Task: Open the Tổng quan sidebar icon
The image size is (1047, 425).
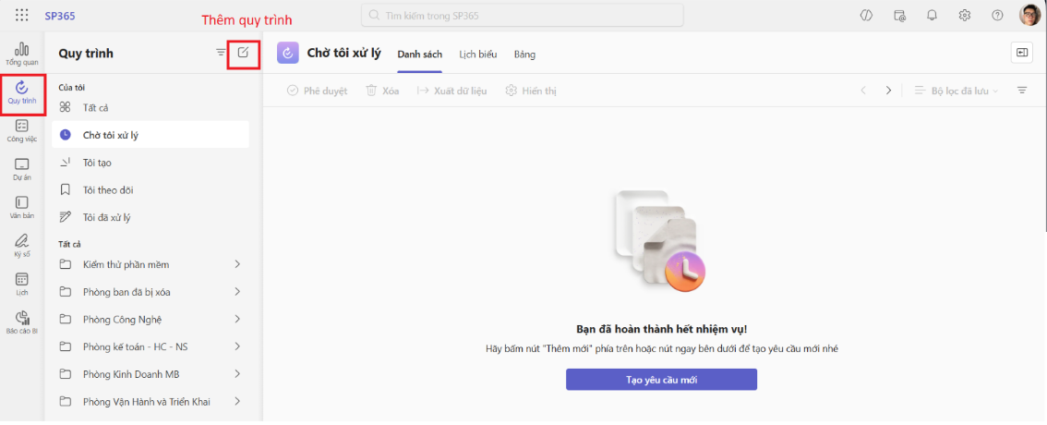Action: click(21, 53)
